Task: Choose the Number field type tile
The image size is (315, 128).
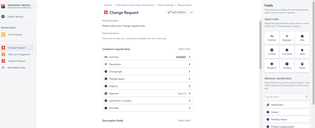Action: pos(272,52)
